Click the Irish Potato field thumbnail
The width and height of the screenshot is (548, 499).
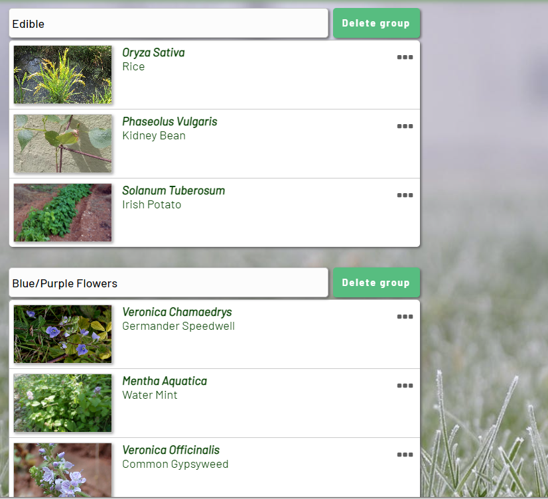click(63, 212)
